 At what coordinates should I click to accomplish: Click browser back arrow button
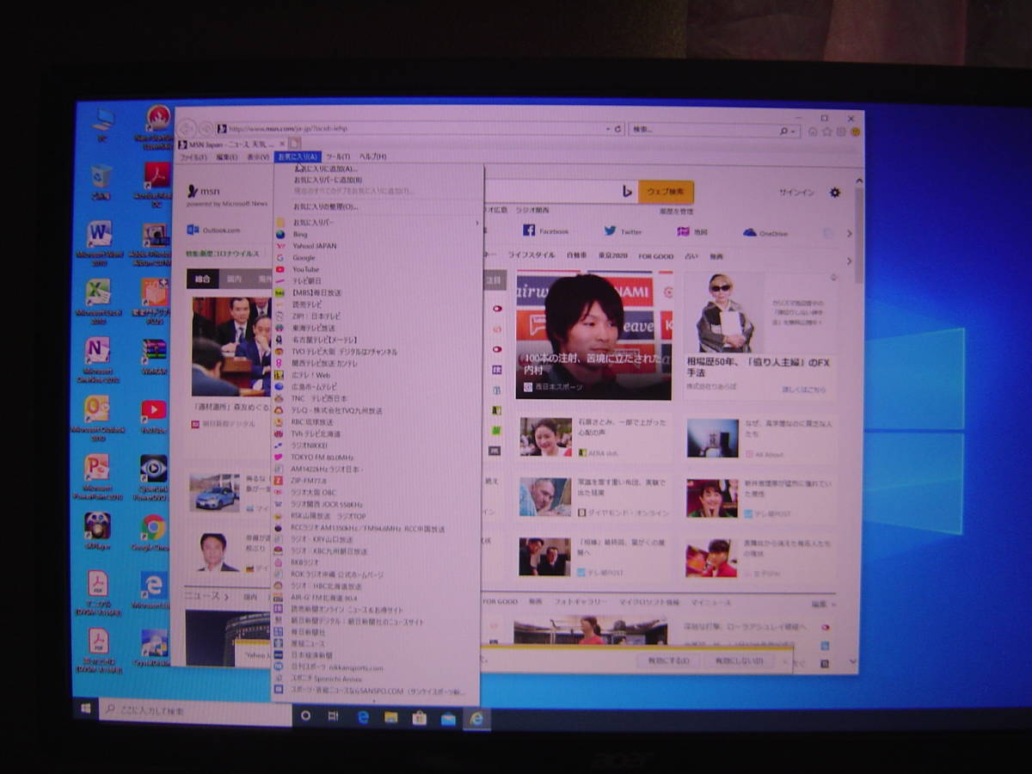187,128
